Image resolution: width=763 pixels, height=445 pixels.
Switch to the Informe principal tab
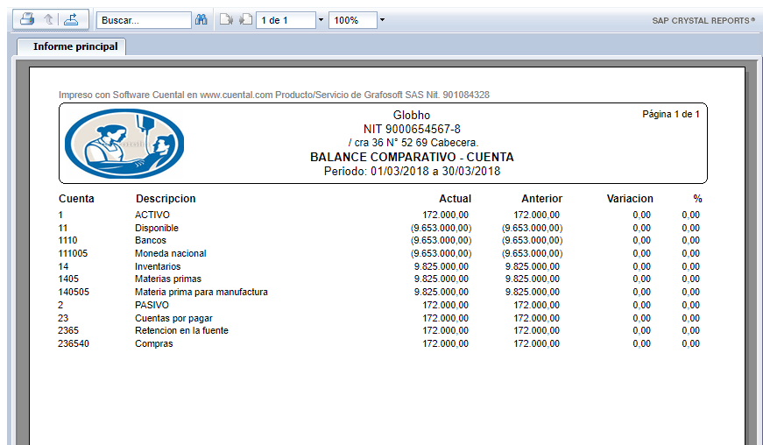pyautogui.click(x=75, y=46)
